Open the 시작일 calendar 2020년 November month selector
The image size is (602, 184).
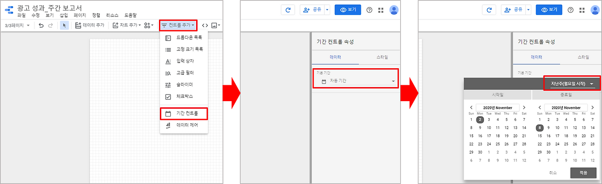[498, 108]
